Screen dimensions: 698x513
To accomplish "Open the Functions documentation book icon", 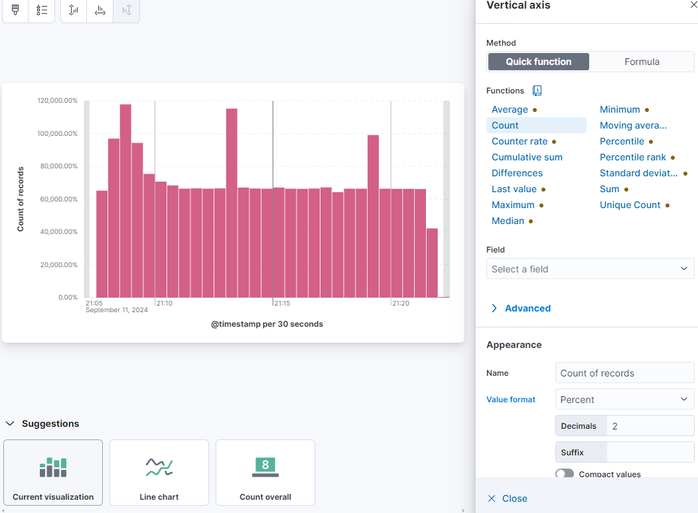I will point(537,90).
